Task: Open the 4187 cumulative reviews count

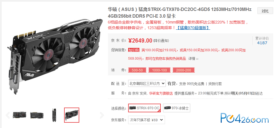Action: point(262,43)
